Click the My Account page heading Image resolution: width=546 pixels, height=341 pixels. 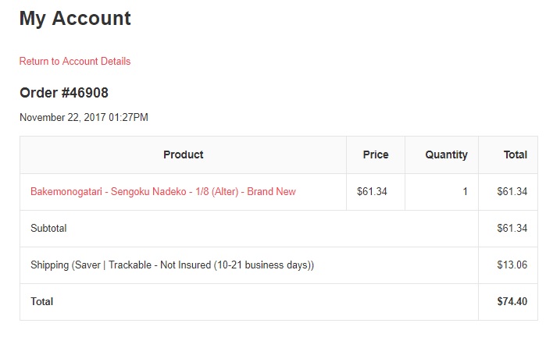pyautogui.click(x=75, y=18)
